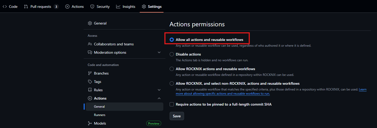Enable pinning actions to full-length commit SHA
The image size is (377, 128).
pyautogui.click(x=172, y=104)
